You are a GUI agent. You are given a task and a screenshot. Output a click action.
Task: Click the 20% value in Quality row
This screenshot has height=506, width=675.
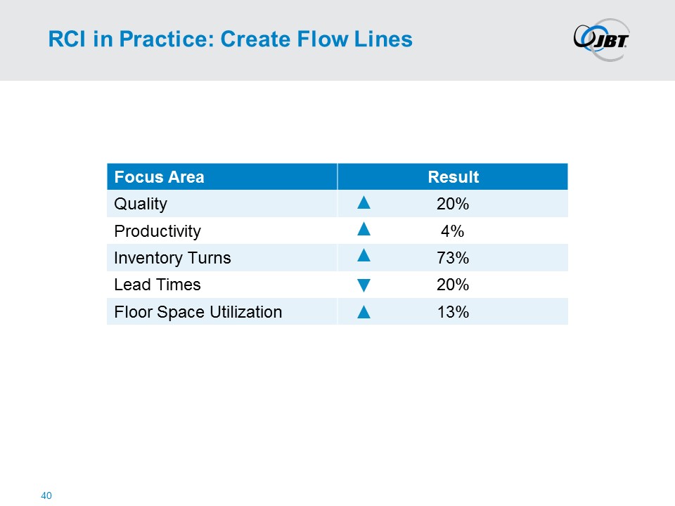pyautogui.click(x=453, y=204)
